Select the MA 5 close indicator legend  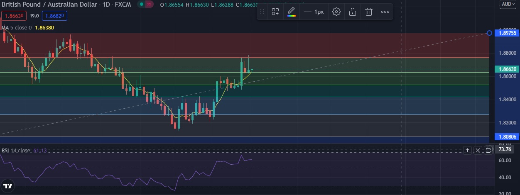[17, 28]
